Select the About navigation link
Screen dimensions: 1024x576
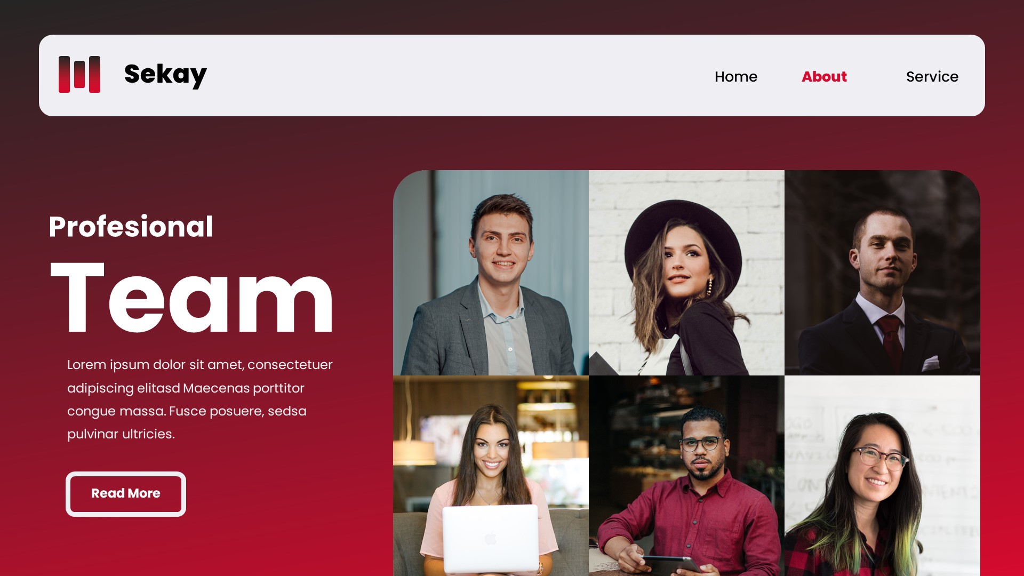[824, 77]
